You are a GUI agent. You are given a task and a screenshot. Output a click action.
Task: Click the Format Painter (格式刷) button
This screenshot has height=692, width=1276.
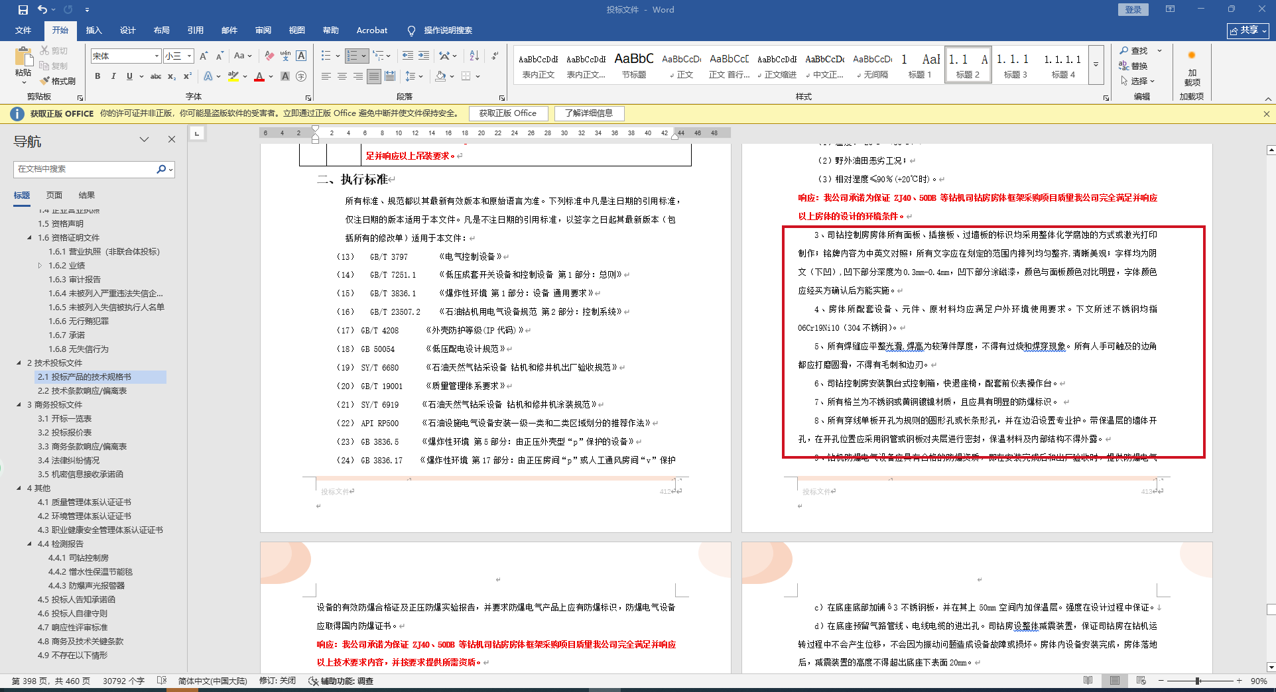(x=58, y=81)
